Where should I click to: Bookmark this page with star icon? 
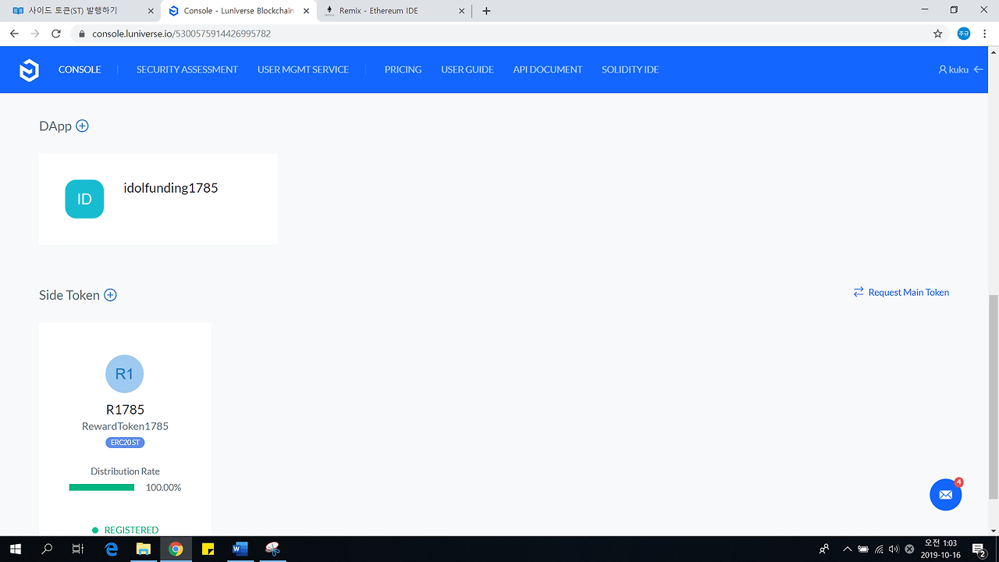click(938, 34)
